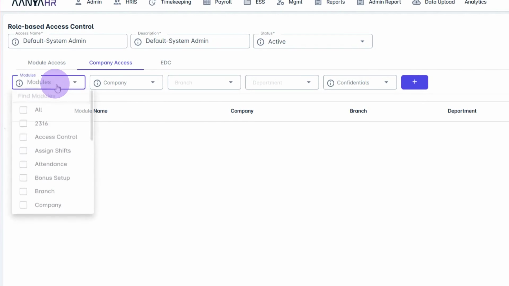Tick the Access Control checkbox
The width and height of the screenshot is (509, 286).
click(23, 137)
